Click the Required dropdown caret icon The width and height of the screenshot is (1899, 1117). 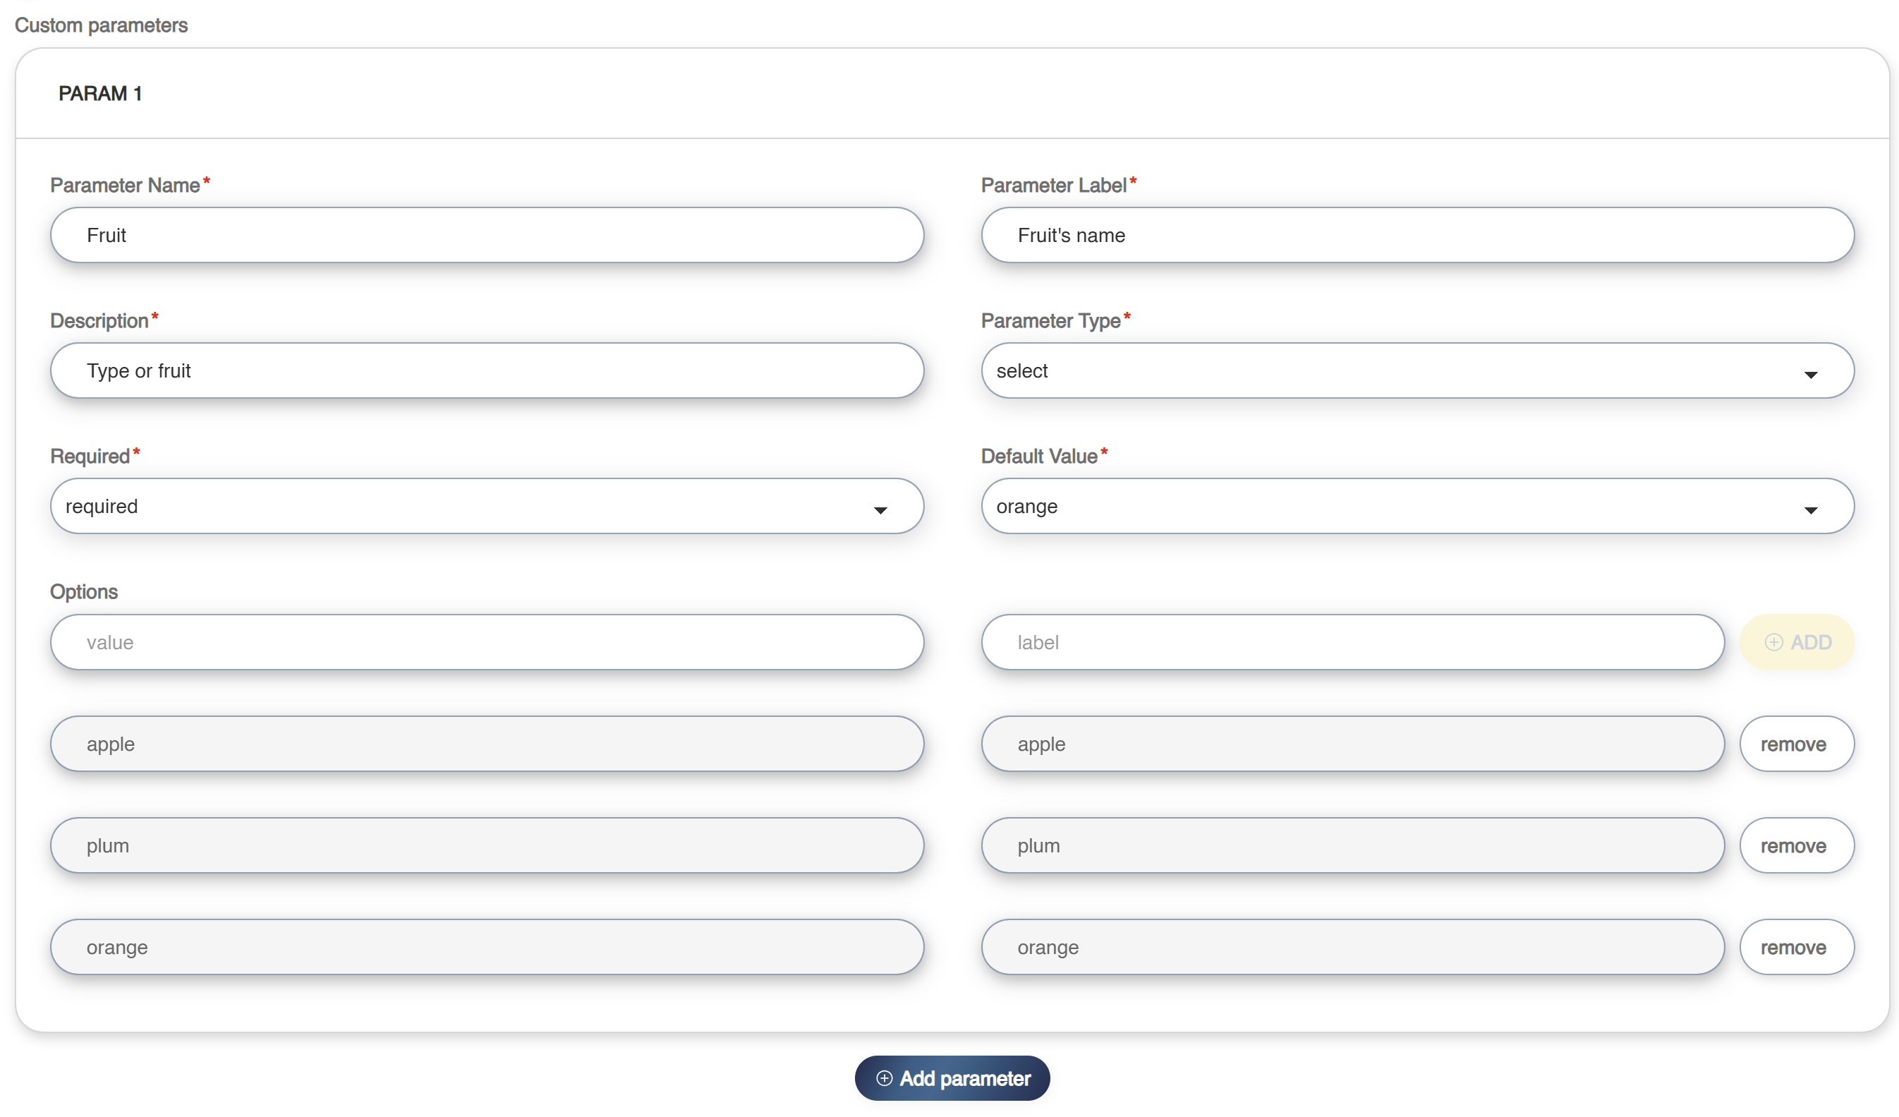pos(880,510)
